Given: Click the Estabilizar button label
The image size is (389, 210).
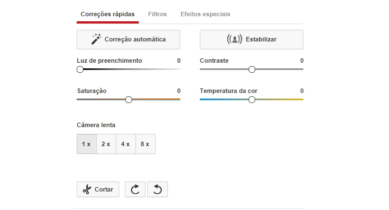Looking at the screenshot, I should click(x=261, y=39).
